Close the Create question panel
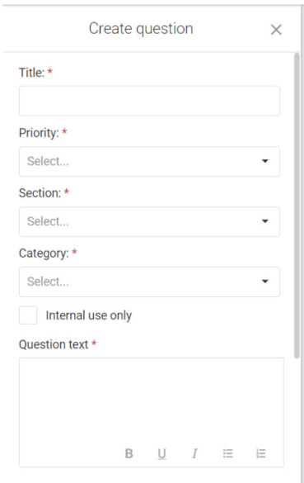 pos(276,30)
